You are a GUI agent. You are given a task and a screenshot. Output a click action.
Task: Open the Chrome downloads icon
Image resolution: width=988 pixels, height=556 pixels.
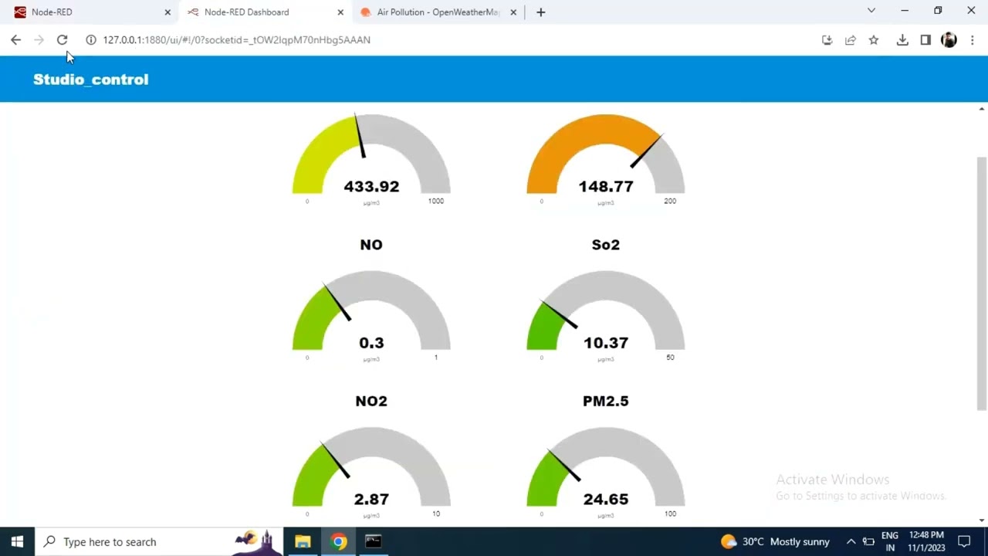[902, 40]
